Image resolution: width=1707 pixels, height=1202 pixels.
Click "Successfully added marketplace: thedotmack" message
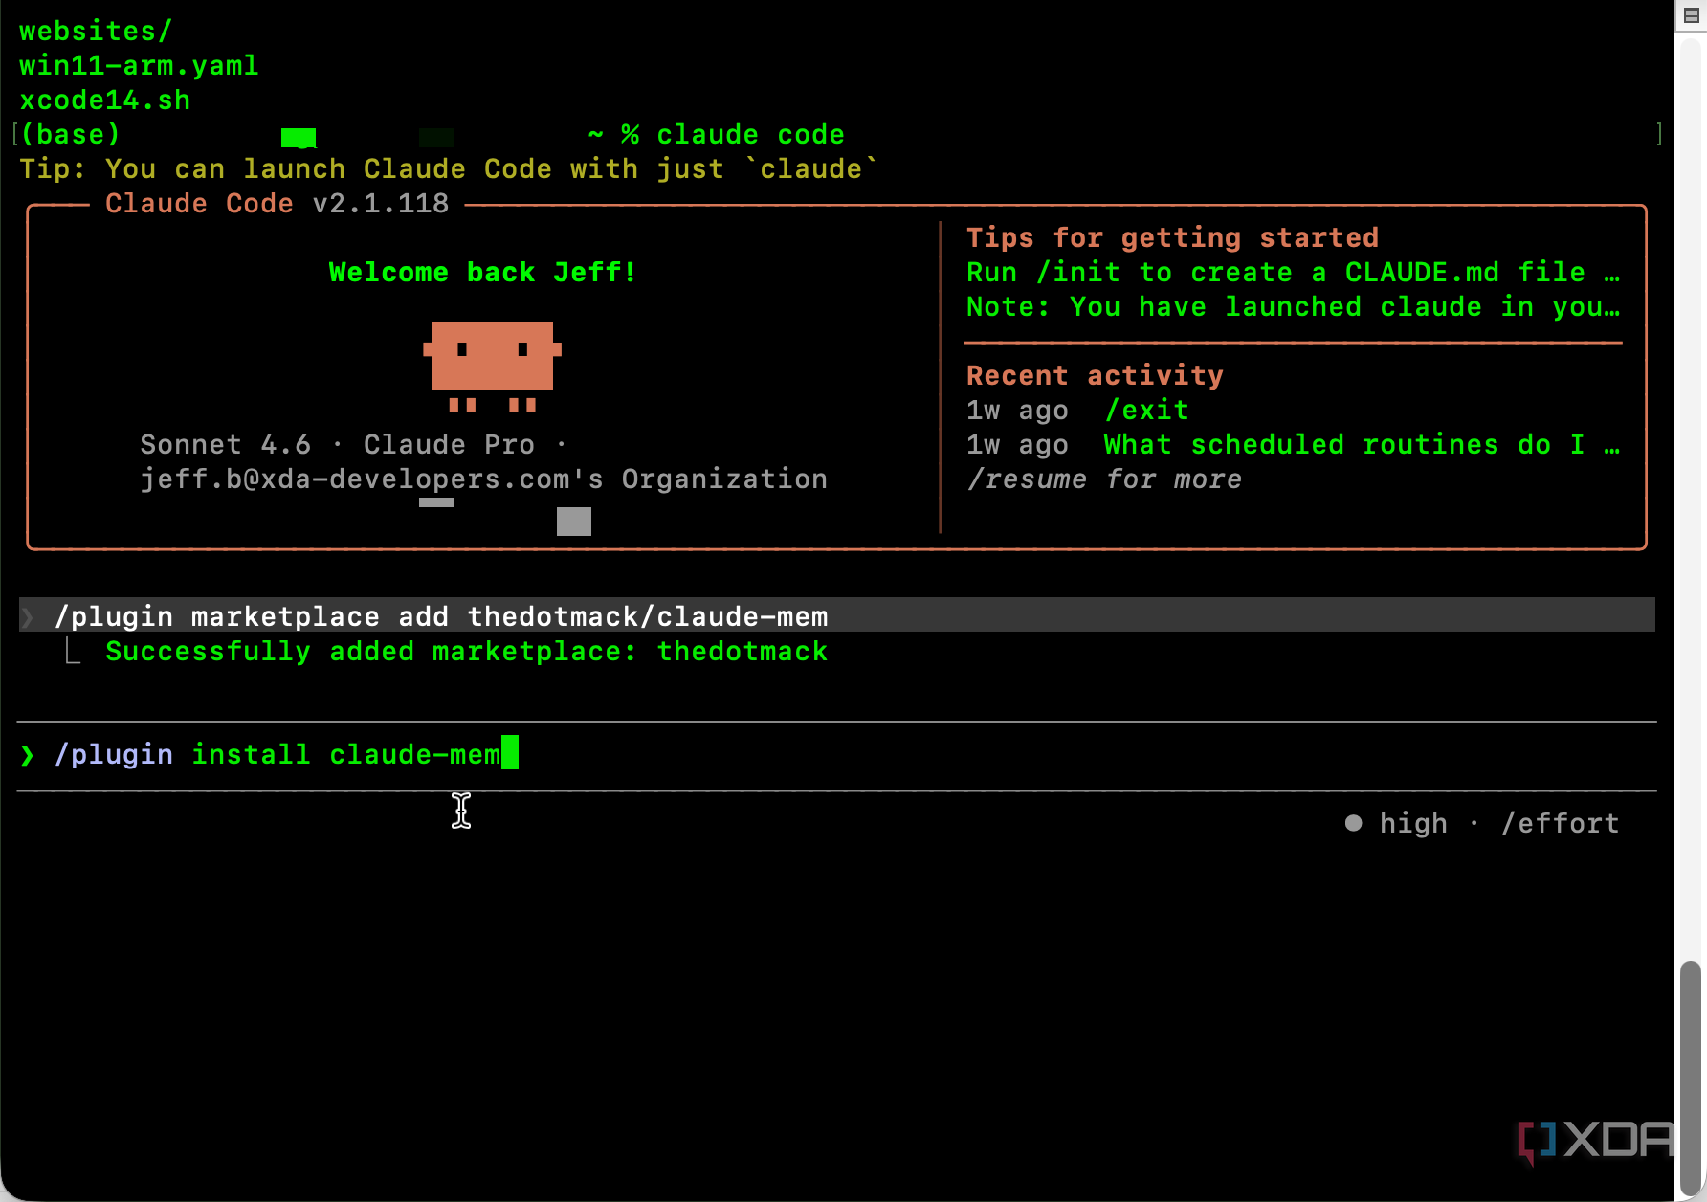pyautogui.click(x=466, y=652)
